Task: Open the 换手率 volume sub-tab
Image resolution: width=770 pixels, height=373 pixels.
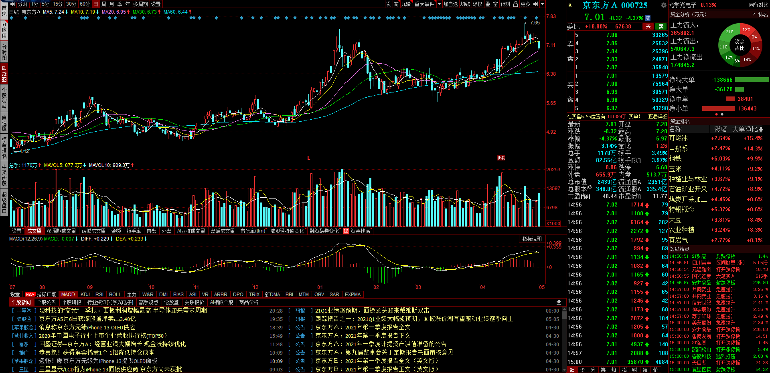Action: click(134, 231)
